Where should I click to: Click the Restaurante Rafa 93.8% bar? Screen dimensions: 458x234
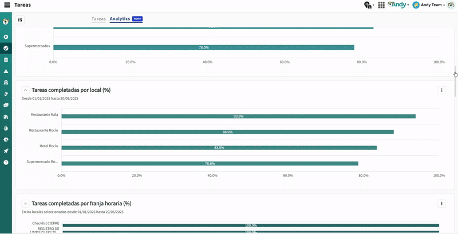tap(238, 116)
